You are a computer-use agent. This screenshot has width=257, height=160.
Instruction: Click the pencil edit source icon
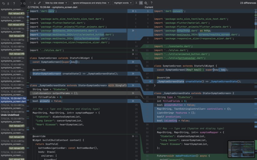coord(40,3)
